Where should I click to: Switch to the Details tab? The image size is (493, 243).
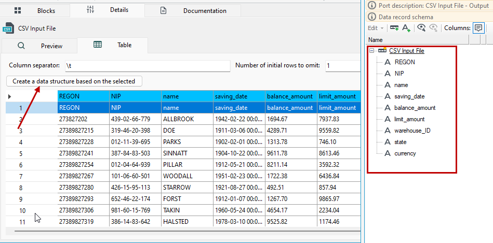[x=107, y=10]
